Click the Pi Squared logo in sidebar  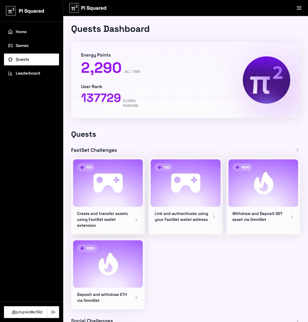coord(11,11)
